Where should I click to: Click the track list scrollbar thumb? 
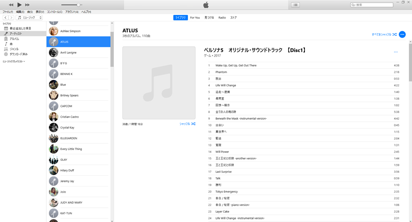pos(410,62)
